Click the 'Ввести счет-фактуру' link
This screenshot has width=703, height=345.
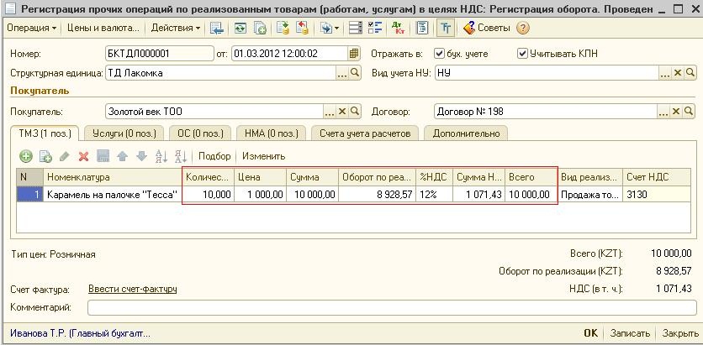click(132, 289)
